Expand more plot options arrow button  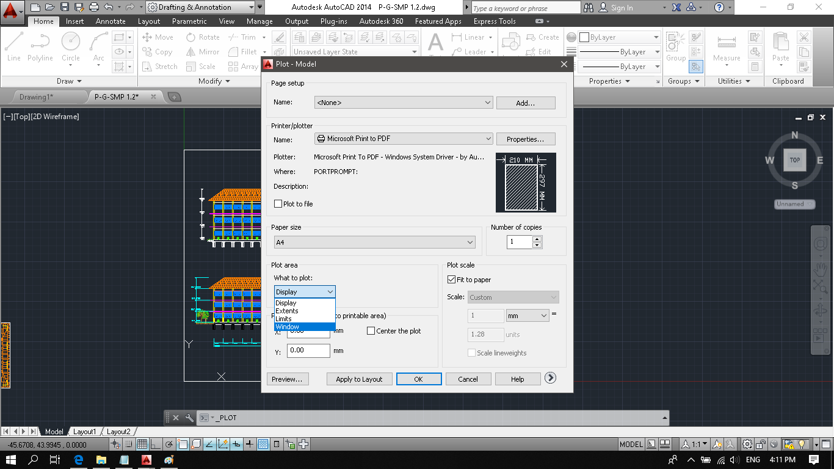coord(550,378)
